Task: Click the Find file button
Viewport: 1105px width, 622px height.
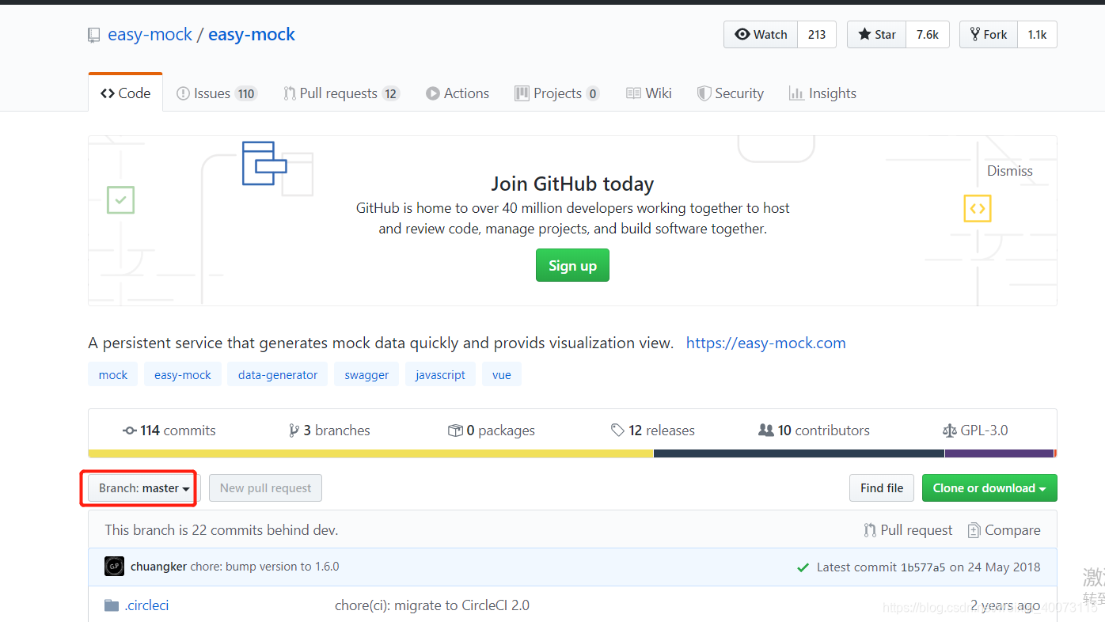Action: tap(882, 488)
